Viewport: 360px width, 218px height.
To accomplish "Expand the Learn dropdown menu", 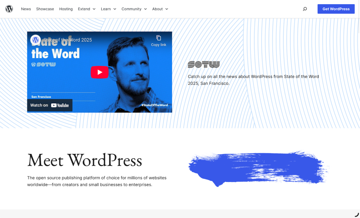I will click(108, 9).
